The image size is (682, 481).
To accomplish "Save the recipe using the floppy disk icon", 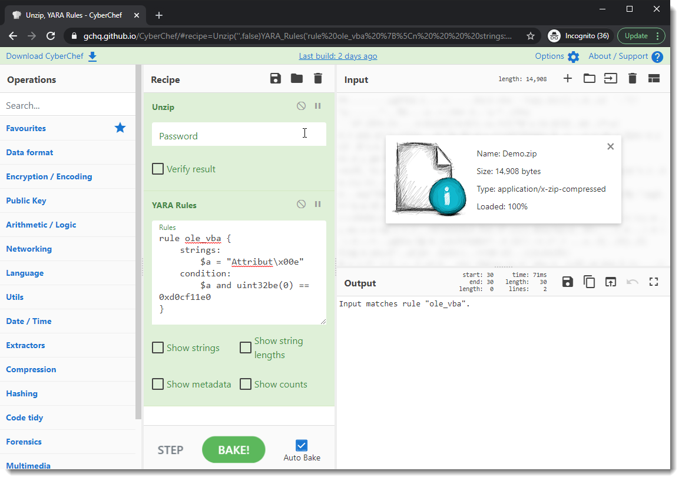I will point(276,79).
